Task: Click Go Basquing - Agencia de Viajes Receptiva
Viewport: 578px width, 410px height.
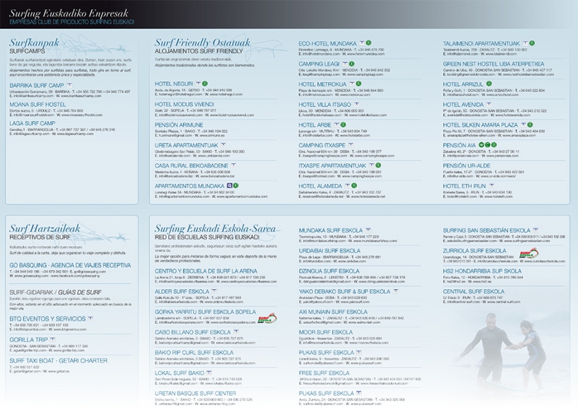Action: click(70, 265)
